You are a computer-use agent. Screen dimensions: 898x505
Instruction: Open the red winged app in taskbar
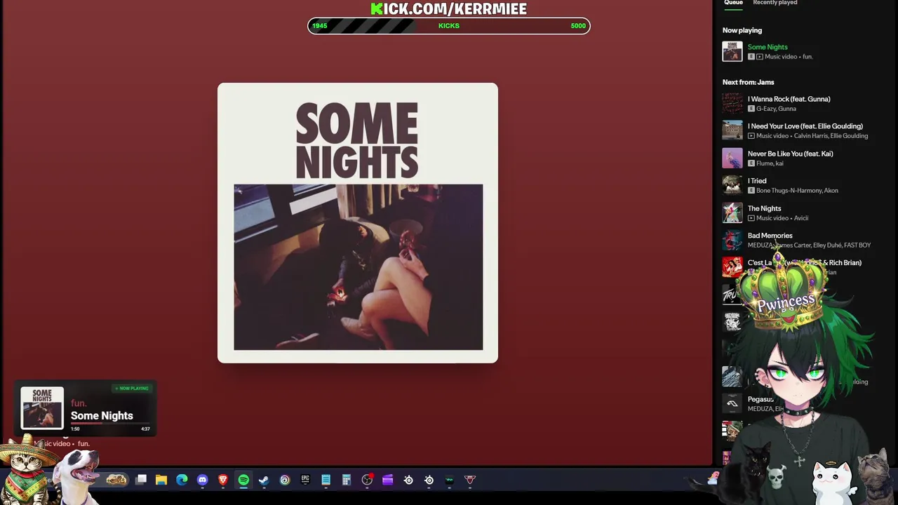tap(470, 480)
